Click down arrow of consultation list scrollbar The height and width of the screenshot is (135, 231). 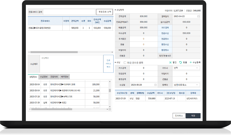coord(110,107)
